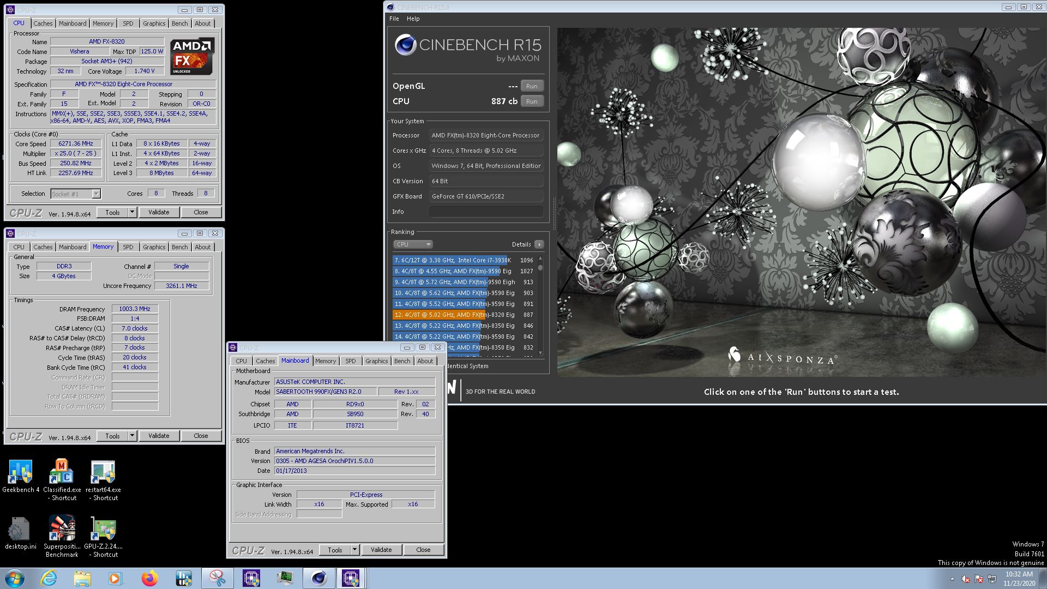This screenshot has width=1047, height=589.
Task: Select ranking row 9 at 5.72 GHz
Action: pos(464,282)
